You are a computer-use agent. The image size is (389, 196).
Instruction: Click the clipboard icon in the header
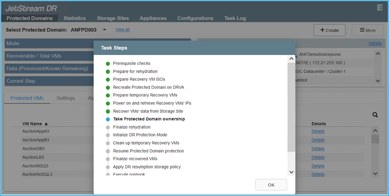pyautogui.click(x=380, y=8)
